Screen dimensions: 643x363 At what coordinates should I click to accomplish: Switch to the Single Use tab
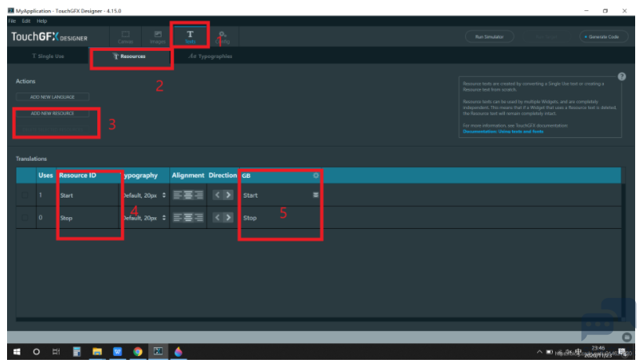click(x=48, y=56)
